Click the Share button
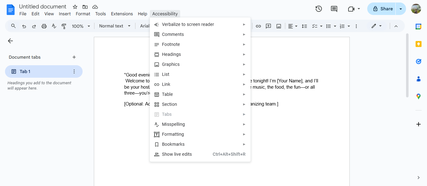 pyautogui.click(x=384, y=9)
